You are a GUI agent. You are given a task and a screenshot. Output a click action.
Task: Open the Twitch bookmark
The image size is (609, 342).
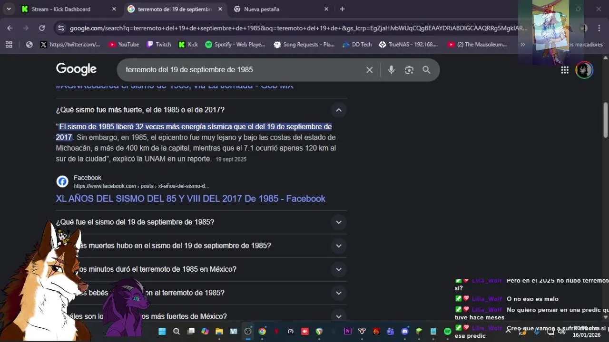(x=158, y=44)
